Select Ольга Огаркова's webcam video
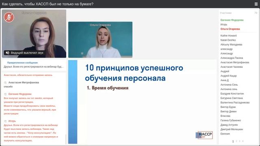Image resolution: width=260 pixels, height=146 pixels. pos(100,40)
